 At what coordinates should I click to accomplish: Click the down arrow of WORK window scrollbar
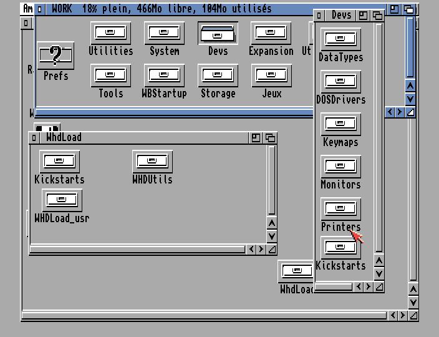(x=410, y=99)
